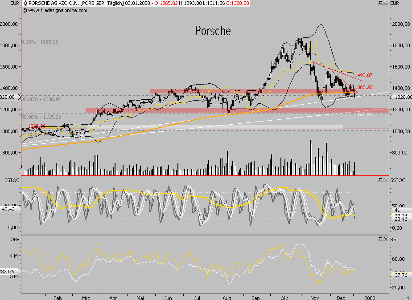This screenshot has width=412, height=300.
Task: Click the 2000,00 tick on right price axis
Action: click(x=401, y=24)
